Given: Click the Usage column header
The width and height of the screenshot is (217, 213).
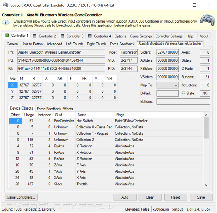Looking at the screenshot, I should (x=29, y=115).
